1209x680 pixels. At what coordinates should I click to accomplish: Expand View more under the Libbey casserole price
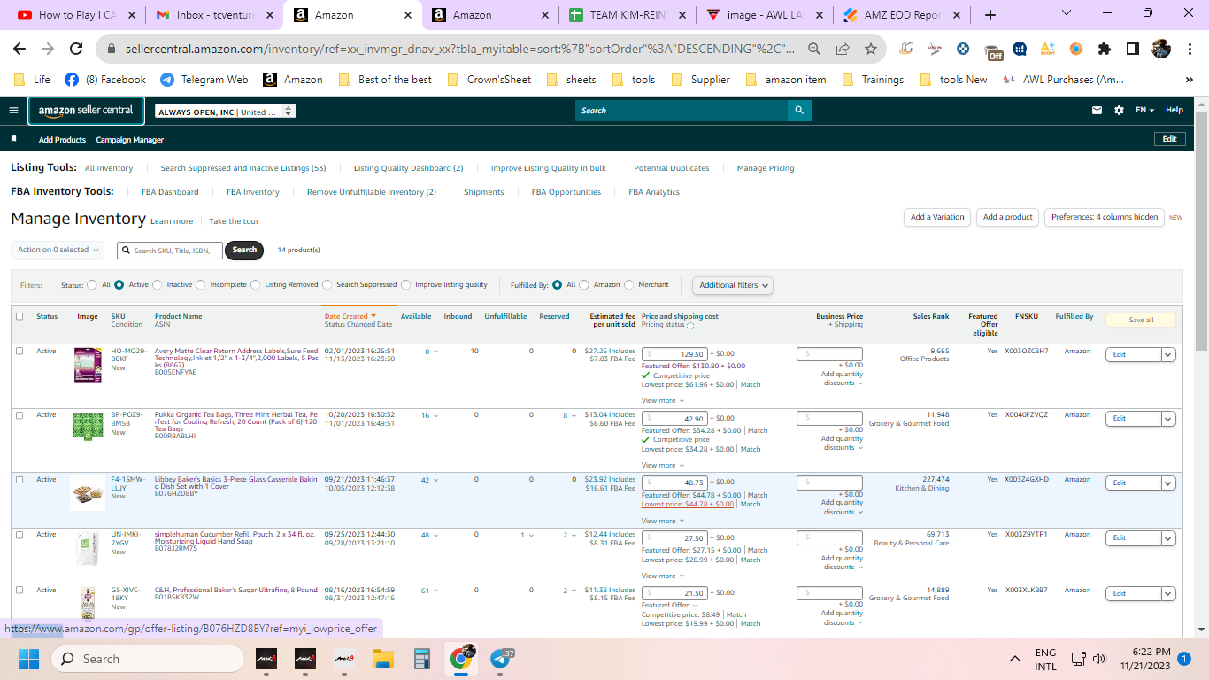pyautogui.click(x=662, y=521)
